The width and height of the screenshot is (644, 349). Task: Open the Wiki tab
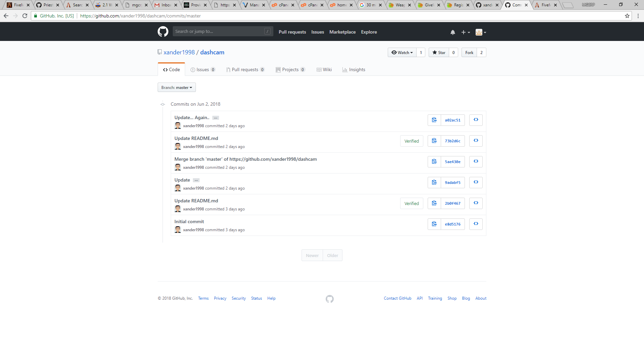[324, 70]
